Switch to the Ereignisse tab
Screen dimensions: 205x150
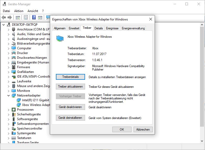112,28
